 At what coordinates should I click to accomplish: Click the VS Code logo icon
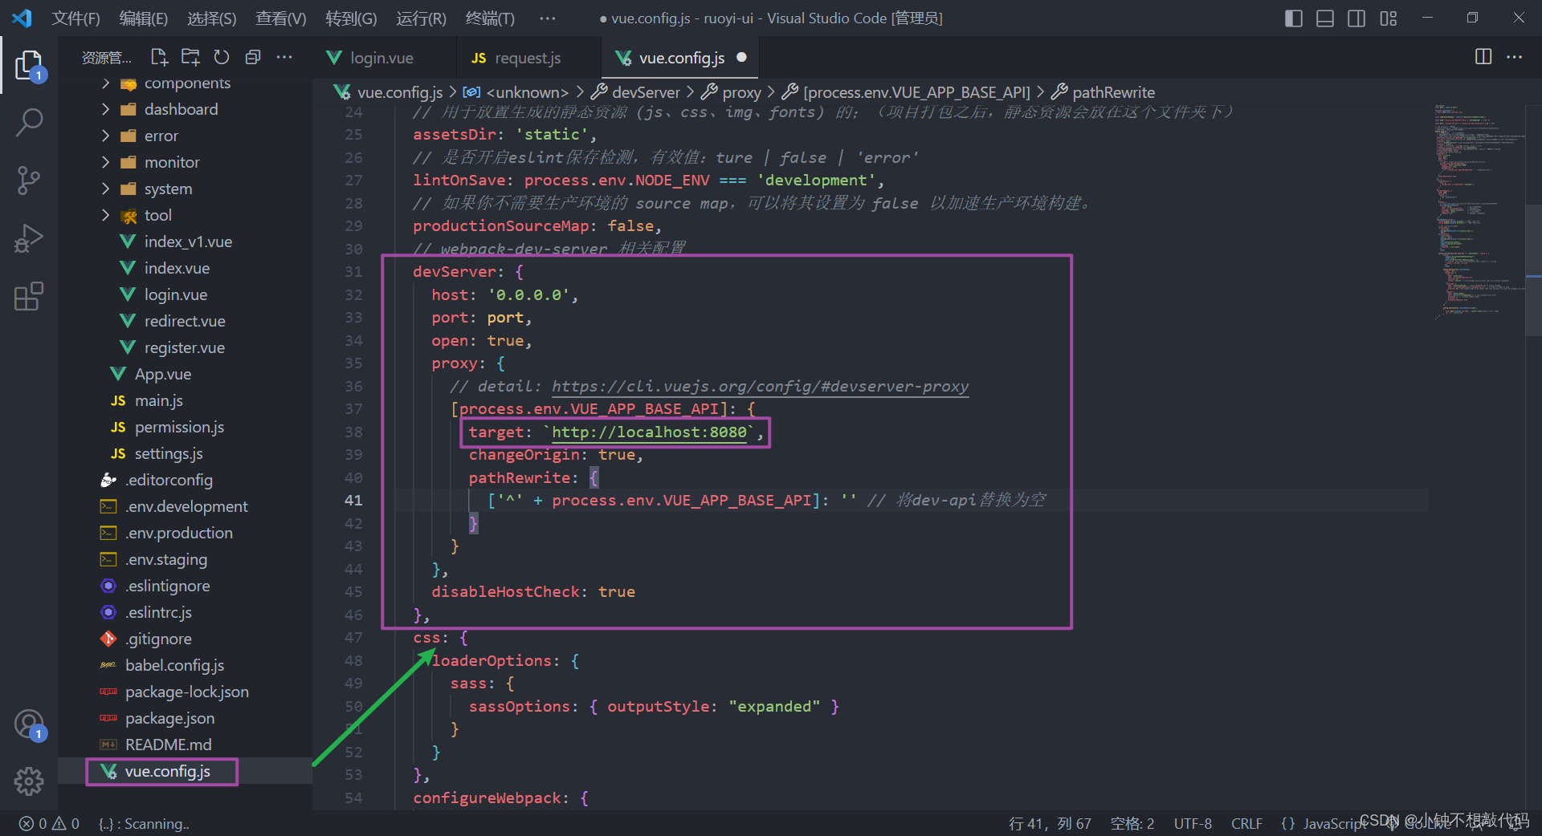22,18
